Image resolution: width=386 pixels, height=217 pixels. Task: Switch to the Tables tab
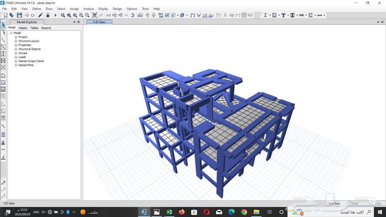(34, 28)
